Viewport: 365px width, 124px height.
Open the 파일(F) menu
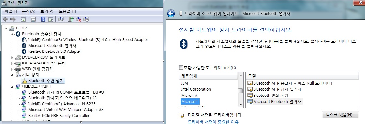[x=11, y=11]
